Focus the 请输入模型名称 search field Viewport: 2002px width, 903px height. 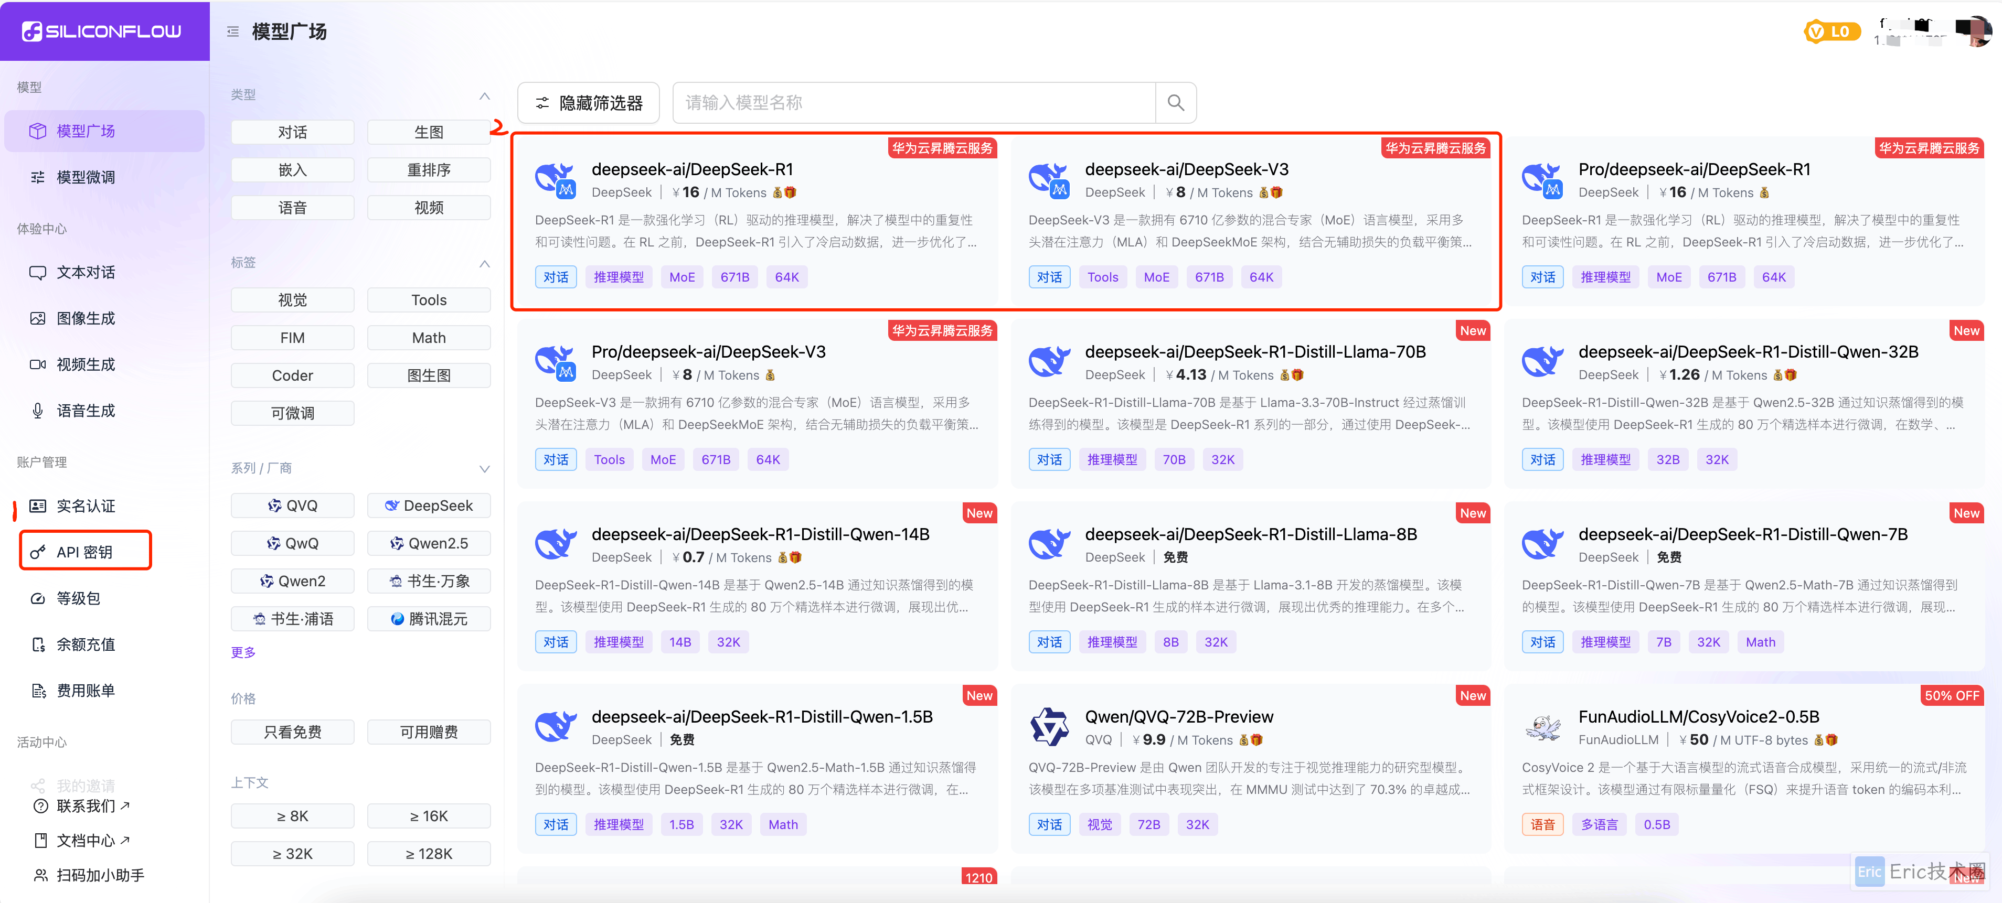[915, 103]
